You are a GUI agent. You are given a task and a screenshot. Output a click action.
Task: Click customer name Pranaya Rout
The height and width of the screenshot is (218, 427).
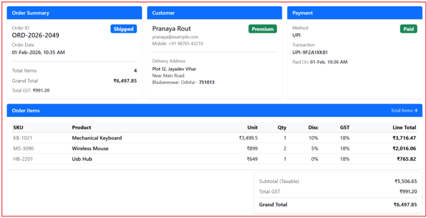click(x=172, y=28)
